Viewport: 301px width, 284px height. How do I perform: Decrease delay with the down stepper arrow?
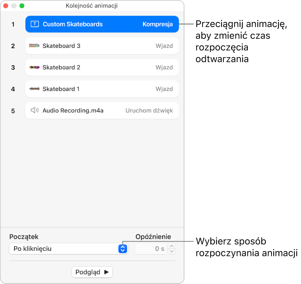172,252
